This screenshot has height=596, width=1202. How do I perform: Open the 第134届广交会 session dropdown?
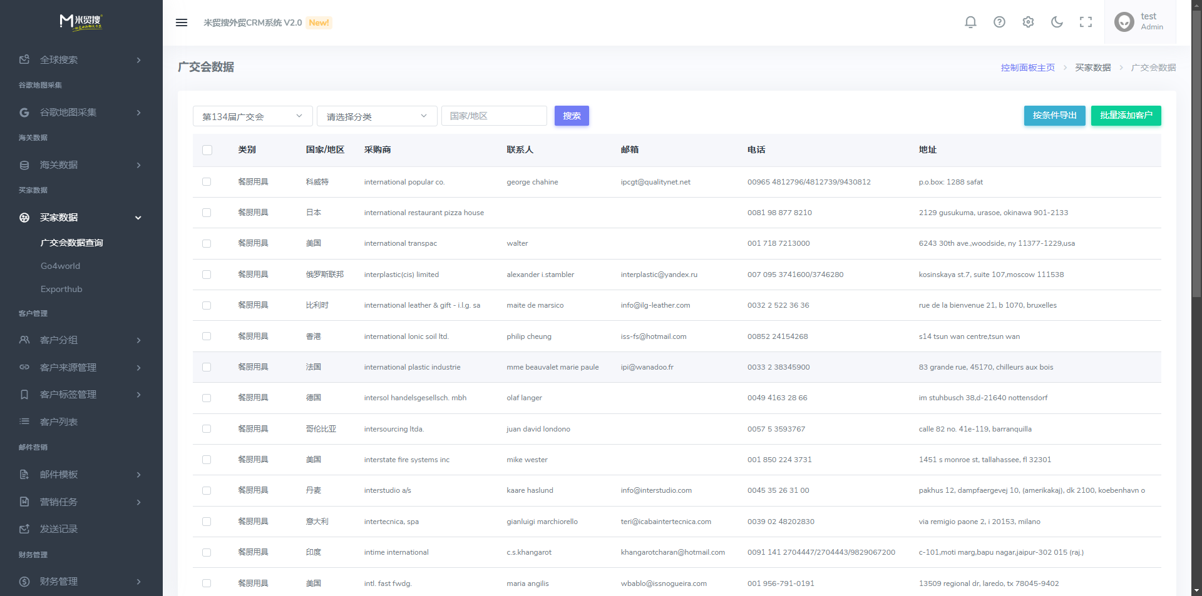pyautogui.click(x=252, y=116)
